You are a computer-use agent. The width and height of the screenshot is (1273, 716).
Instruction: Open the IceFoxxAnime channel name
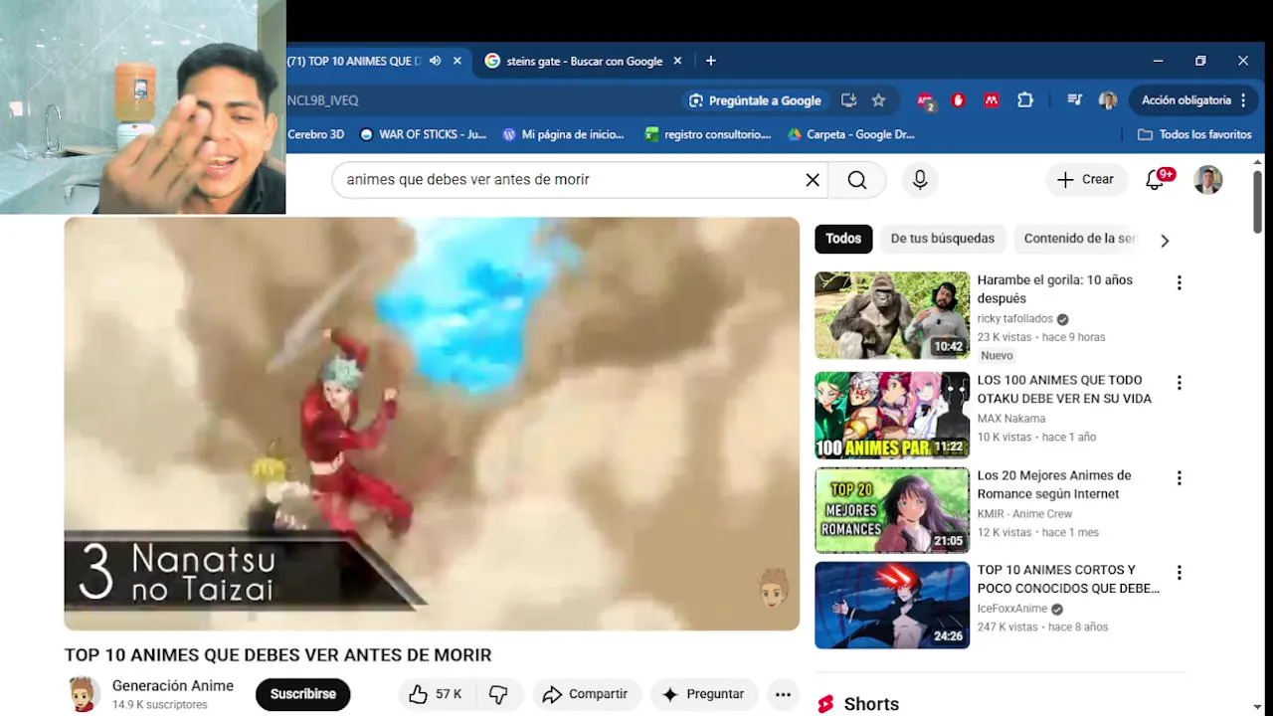tap(1011, 609)
